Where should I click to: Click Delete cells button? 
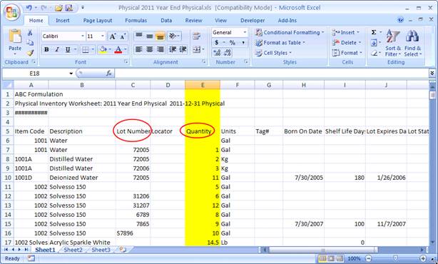[347, 43]
